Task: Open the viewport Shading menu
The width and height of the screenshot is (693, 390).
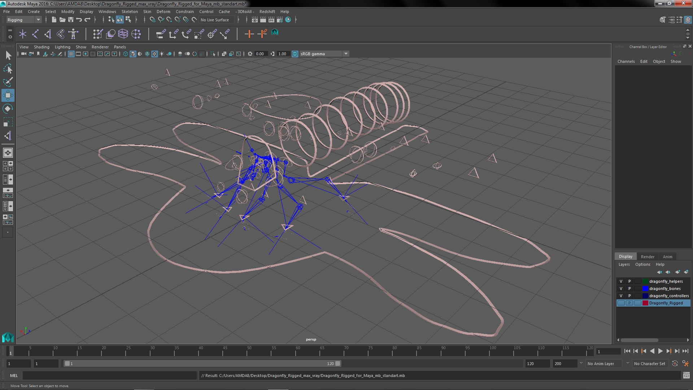Action: [x=42, y=47]
